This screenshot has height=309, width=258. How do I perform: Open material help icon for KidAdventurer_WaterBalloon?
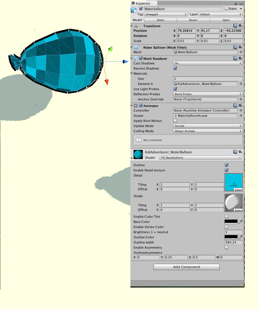coord(235,152)
